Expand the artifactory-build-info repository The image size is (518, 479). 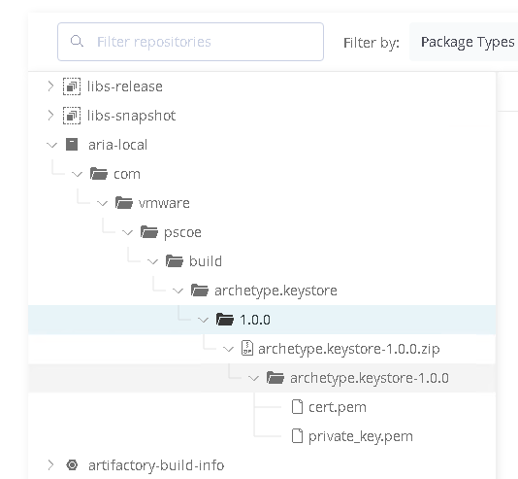[x=50, y=464]
